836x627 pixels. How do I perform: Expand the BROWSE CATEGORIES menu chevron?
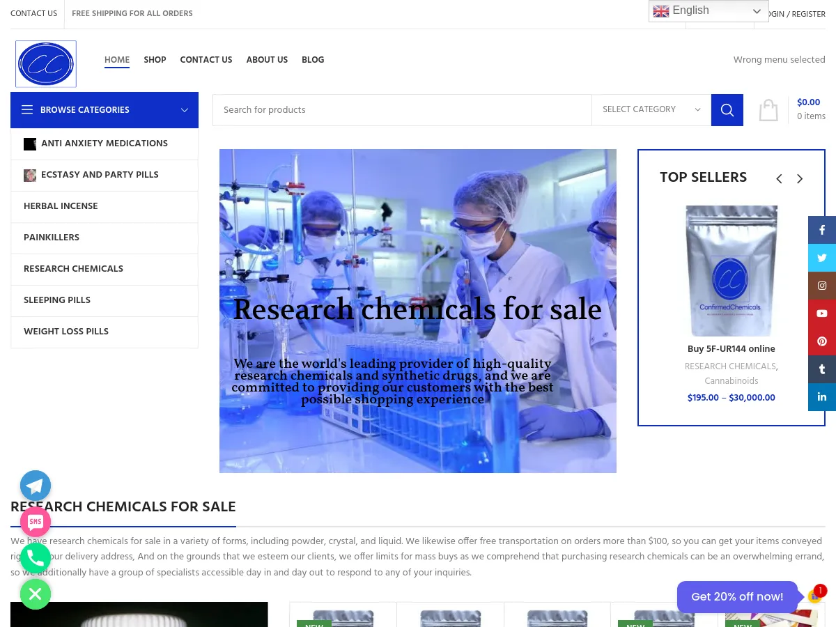(x=185, y=109)
